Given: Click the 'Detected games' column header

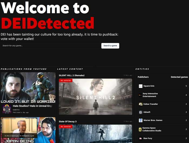Looking at the screenshot, I should [179, 77].
